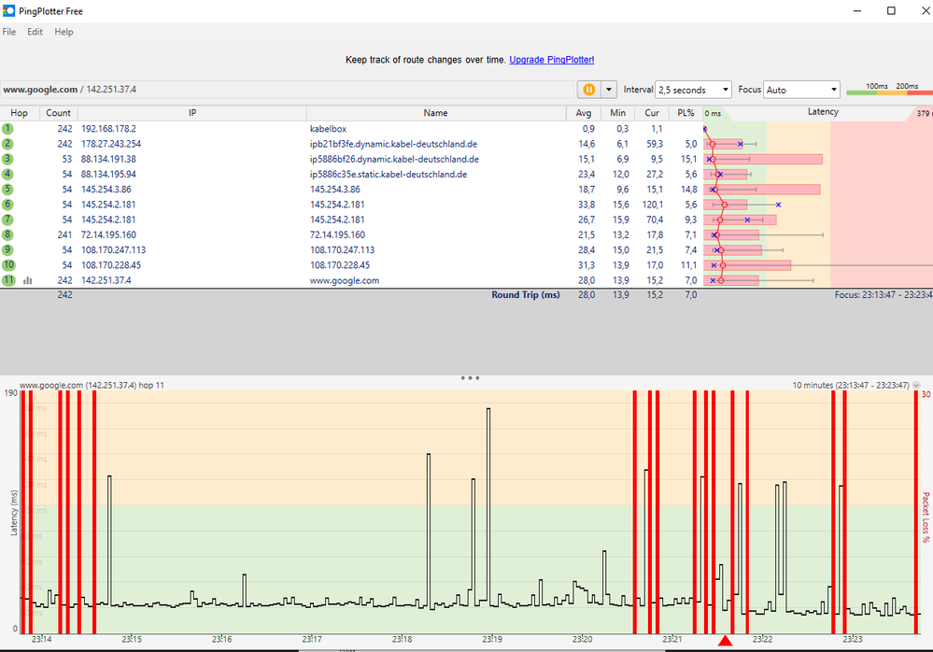Click the three-dot panel splitter handle
The image size is (933, 652).
(x=470, y=377)
